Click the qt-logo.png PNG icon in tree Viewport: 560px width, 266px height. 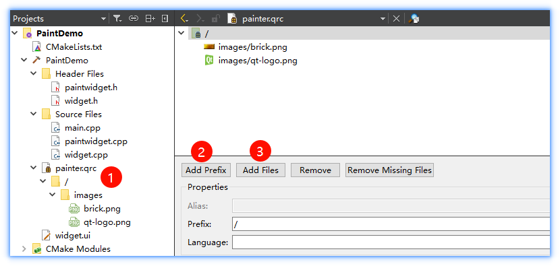click(x=74, y=222)
